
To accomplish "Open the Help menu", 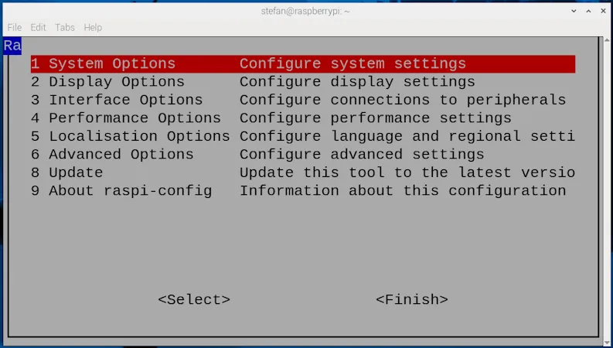I will [93, 27].
